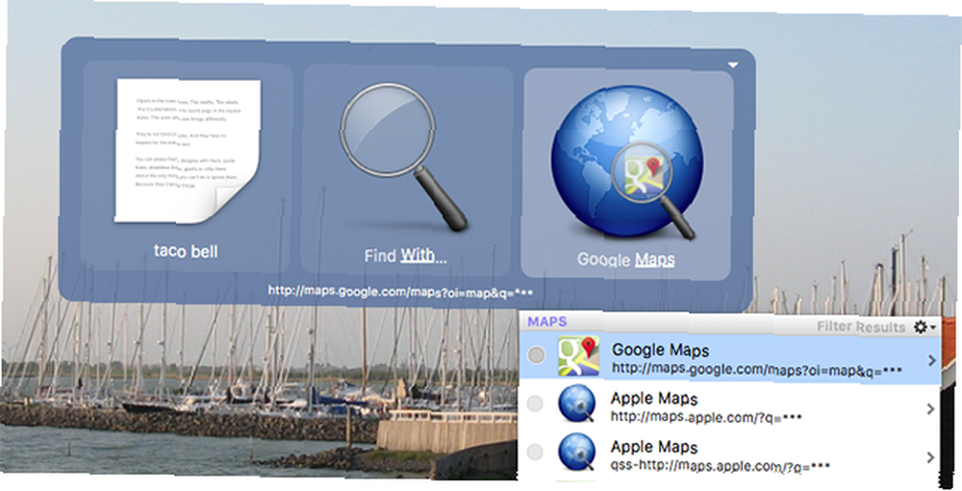
Task: Select the 'Google Maps' result title
Action: pyautogui.click(x=660, y=349)
